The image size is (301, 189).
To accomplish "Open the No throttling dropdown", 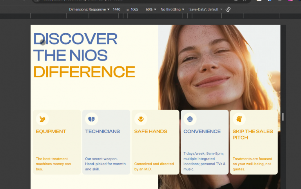I will coord(172,9).
